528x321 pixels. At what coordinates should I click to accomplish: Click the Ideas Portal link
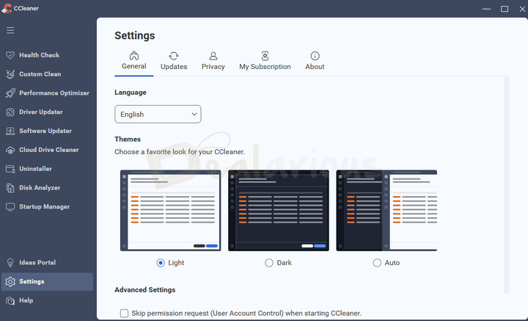(x=37, y=262)
